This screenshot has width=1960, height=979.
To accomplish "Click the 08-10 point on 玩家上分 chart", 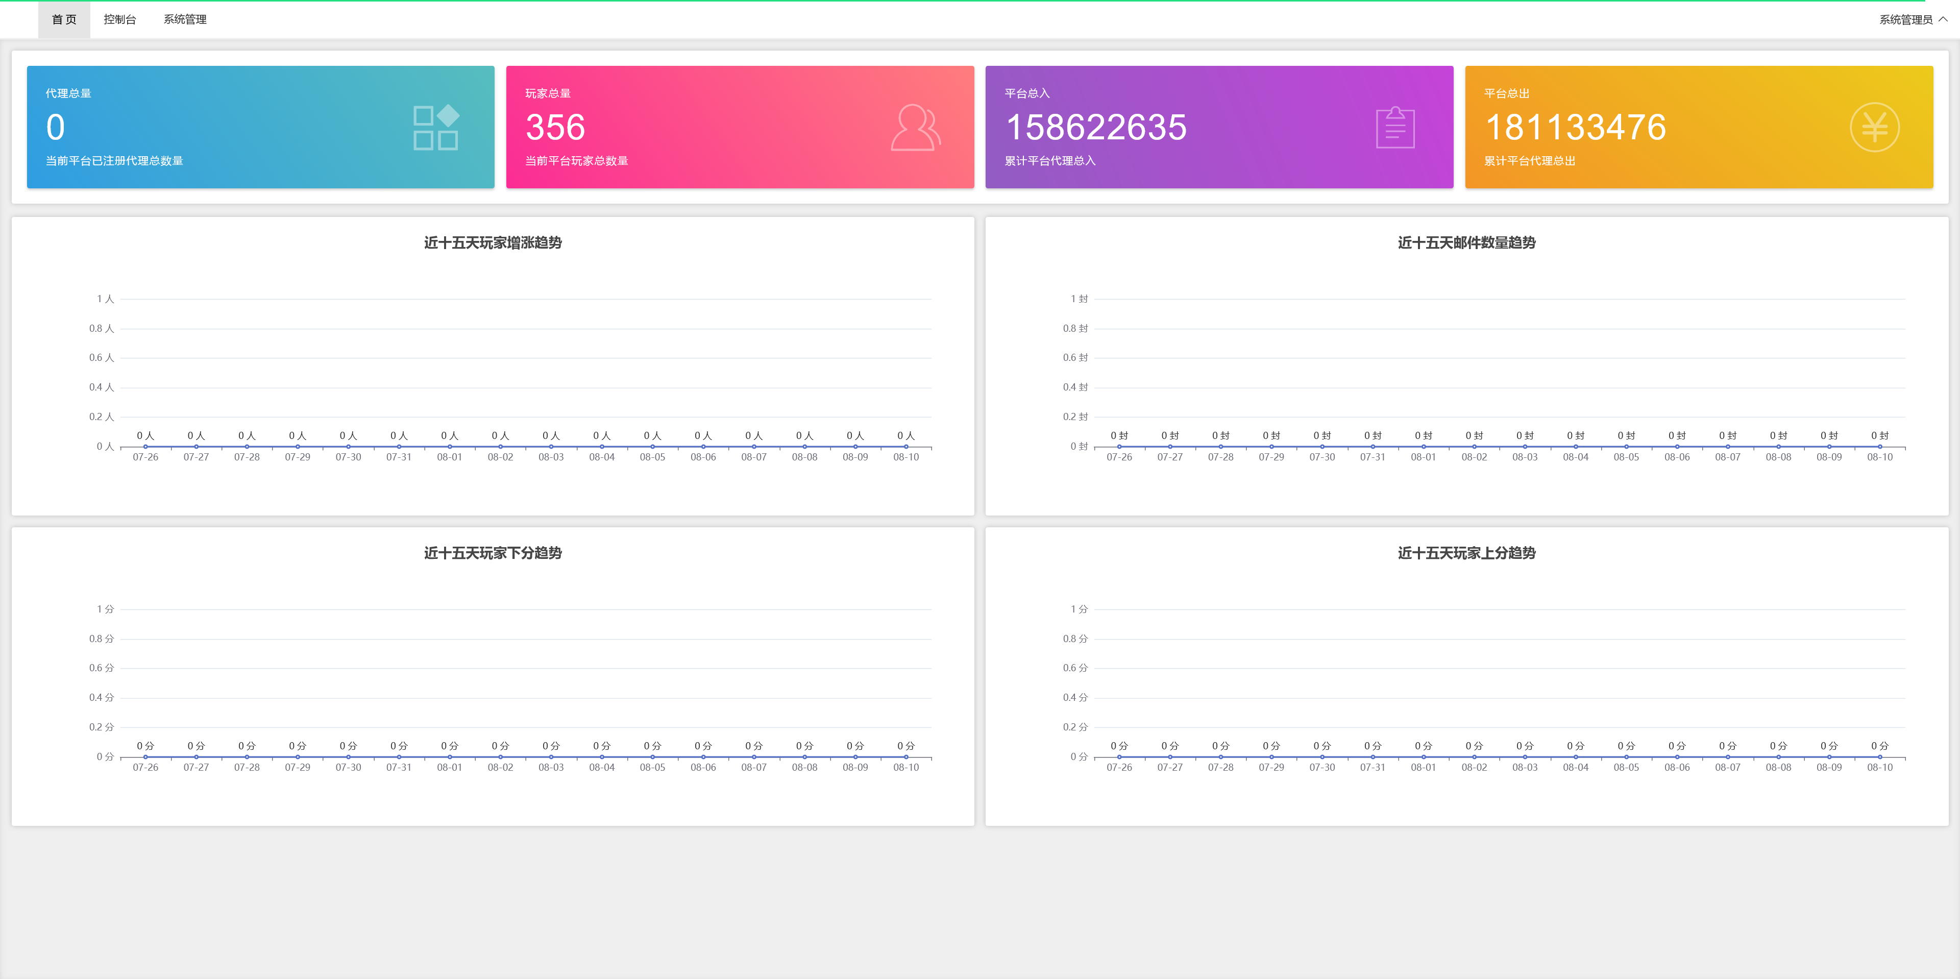I will (1879, 757).
